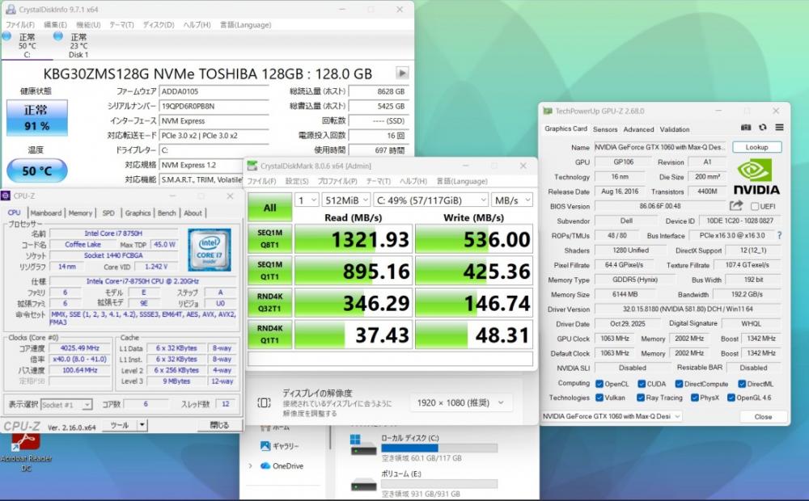Select the Disk 1 status icon in CrystalDiskInfo

58,36
